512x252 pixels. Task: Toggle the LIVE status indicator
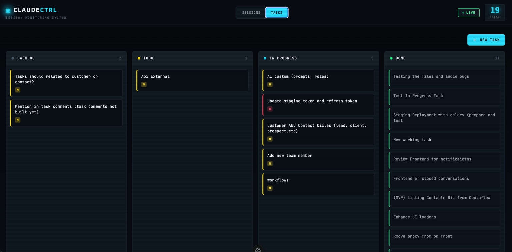(x=469, y=12)
